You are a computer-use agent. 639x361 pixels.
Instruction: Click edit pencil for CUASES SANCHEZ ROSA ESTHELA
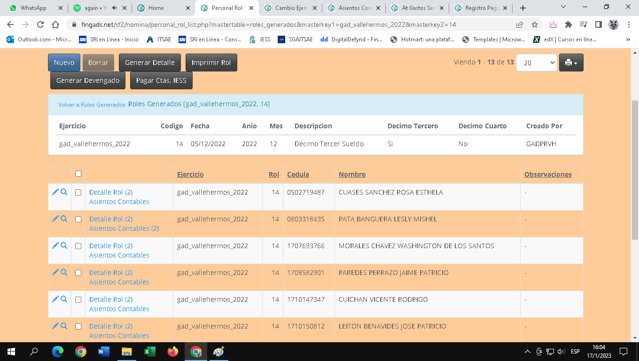point(55,192)
